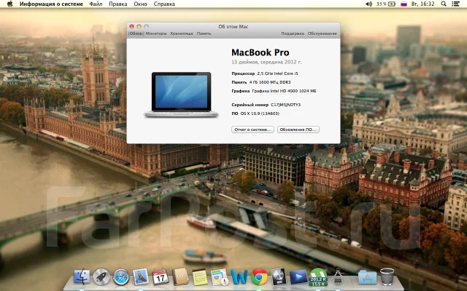Open Maps icon in Dock
The image size is (467, 291).
(220, 276)
